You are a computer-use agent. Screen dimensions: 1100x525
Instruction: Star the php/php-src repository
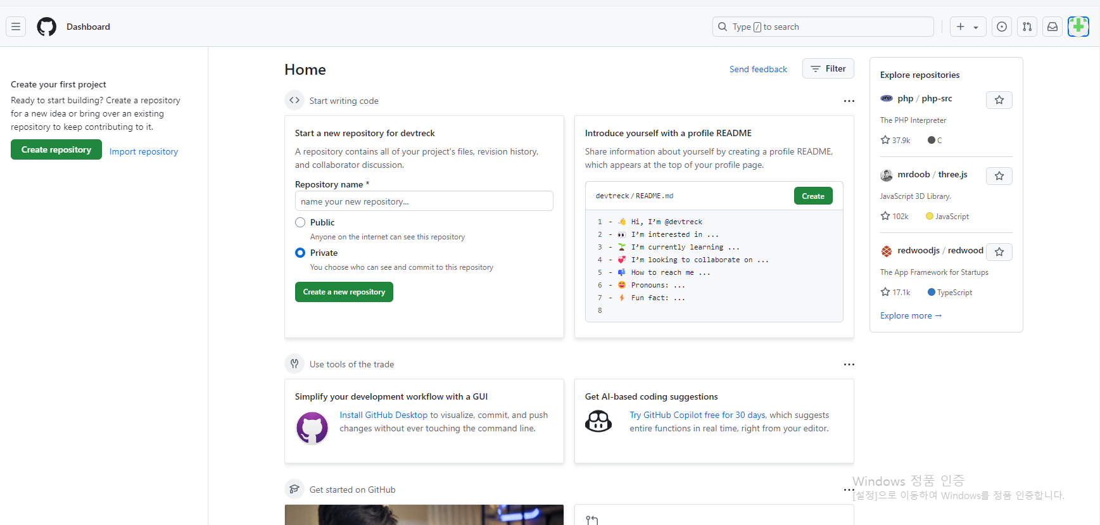click(999, 100)
